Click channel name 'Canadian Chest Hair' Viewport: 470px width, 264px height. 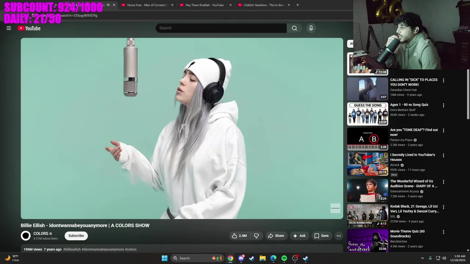(404, 90)
